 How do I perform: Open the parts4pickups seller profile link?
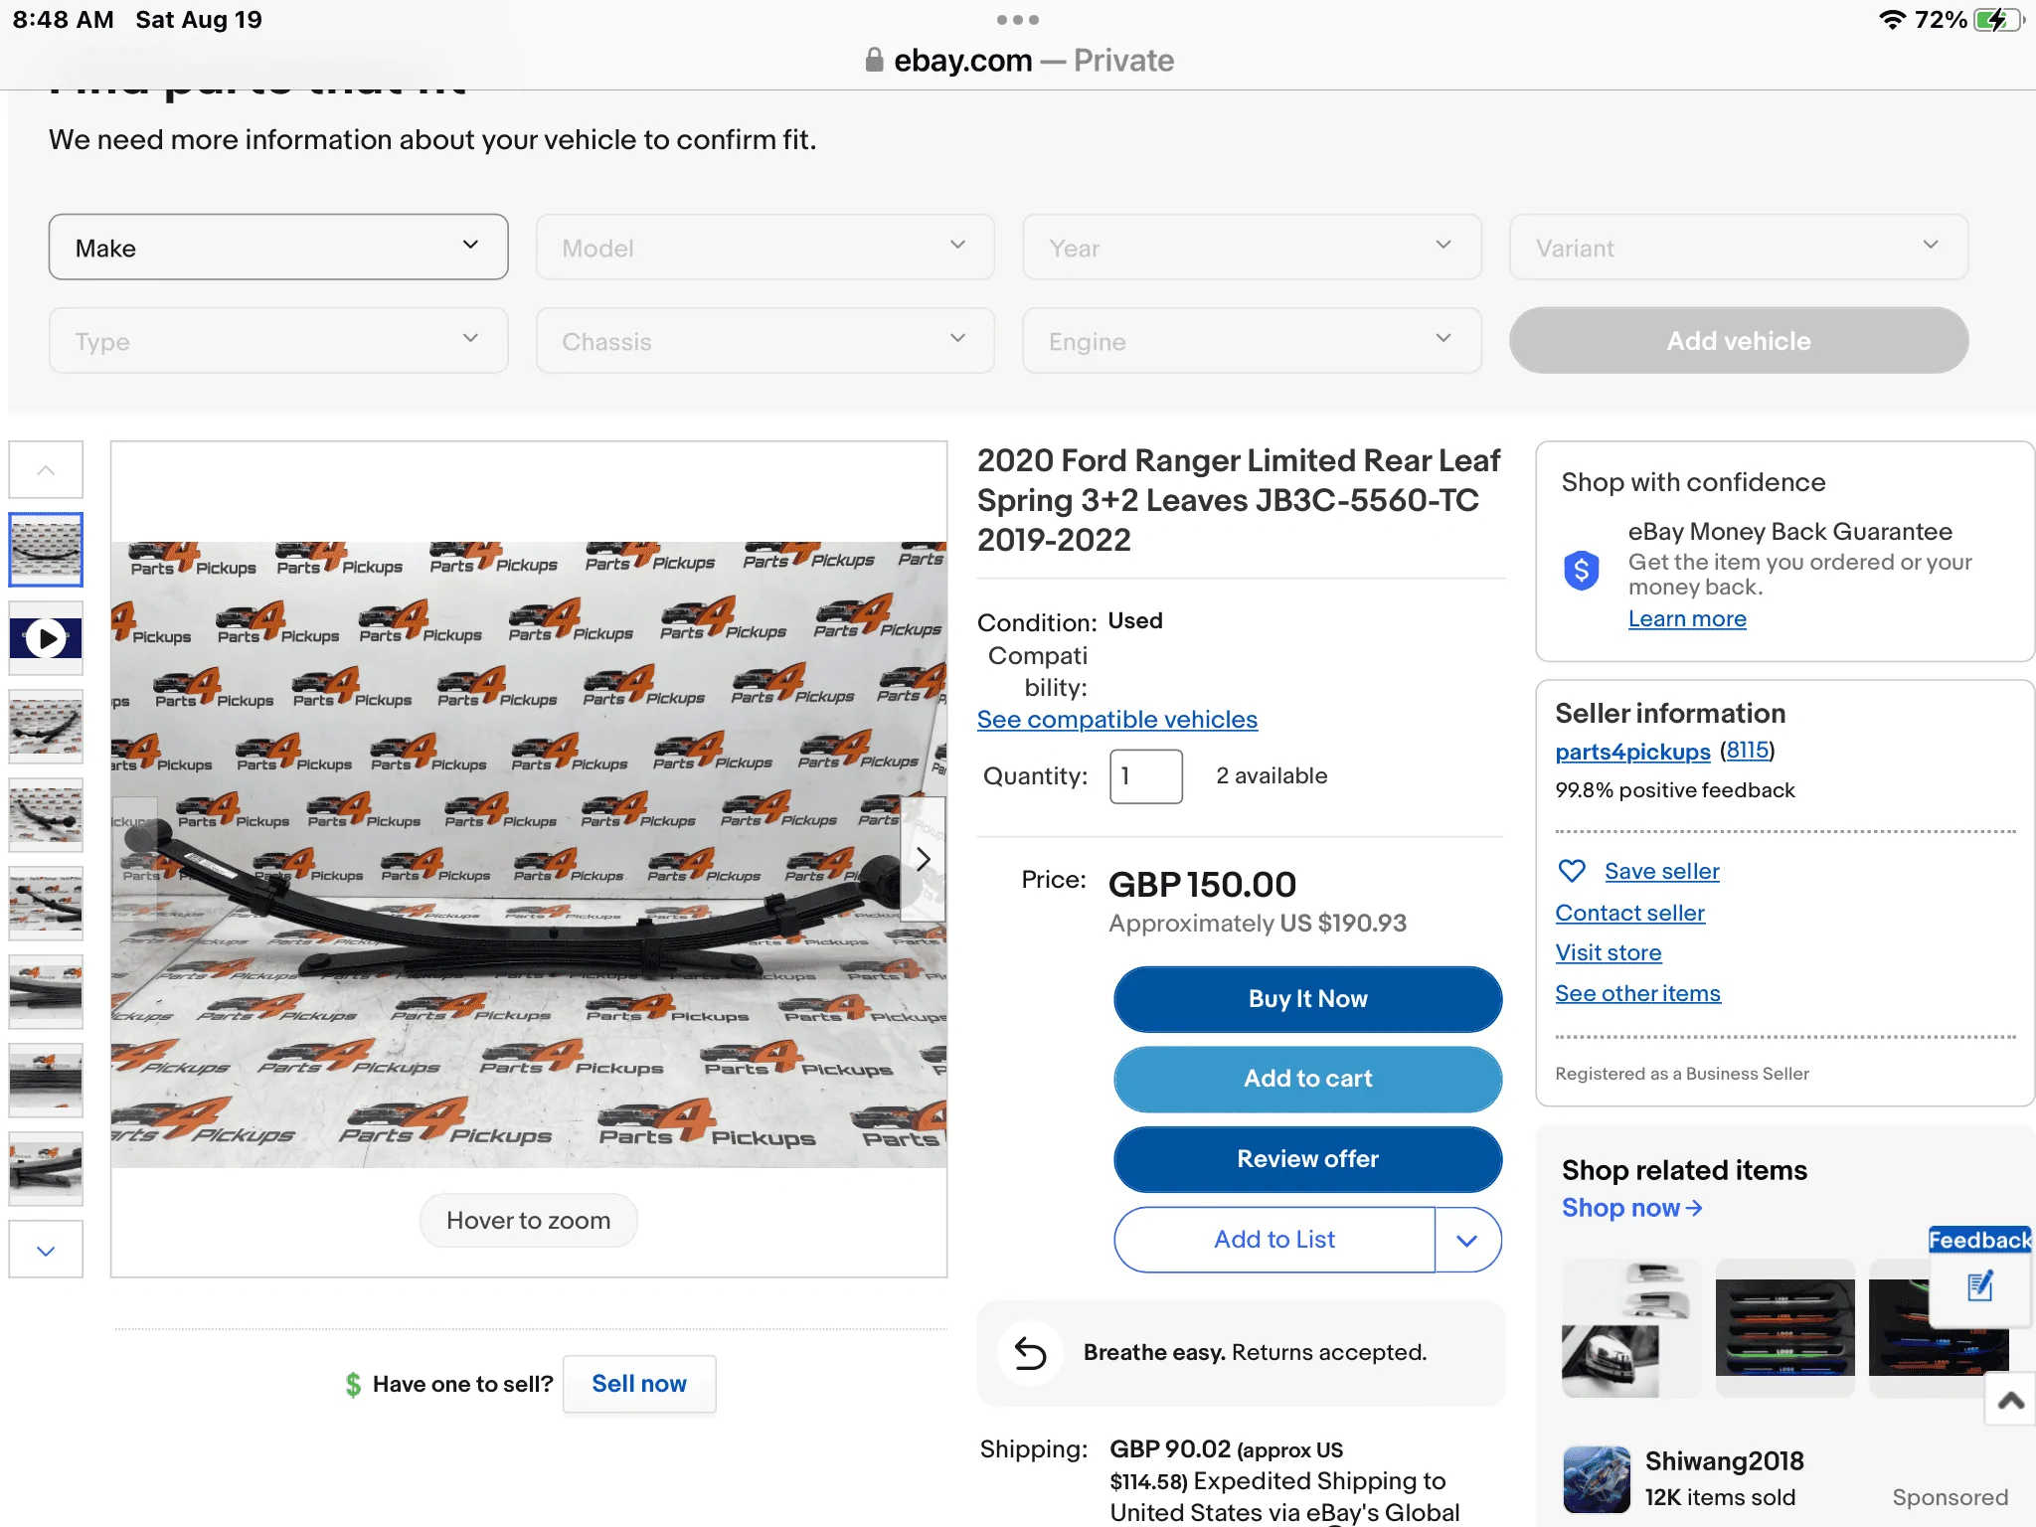(1632, 752)
